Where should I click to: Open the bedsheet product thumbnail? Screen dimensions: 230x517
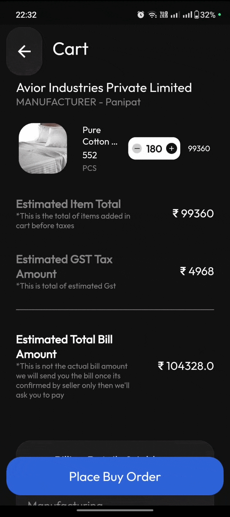(x=43, y=148)
